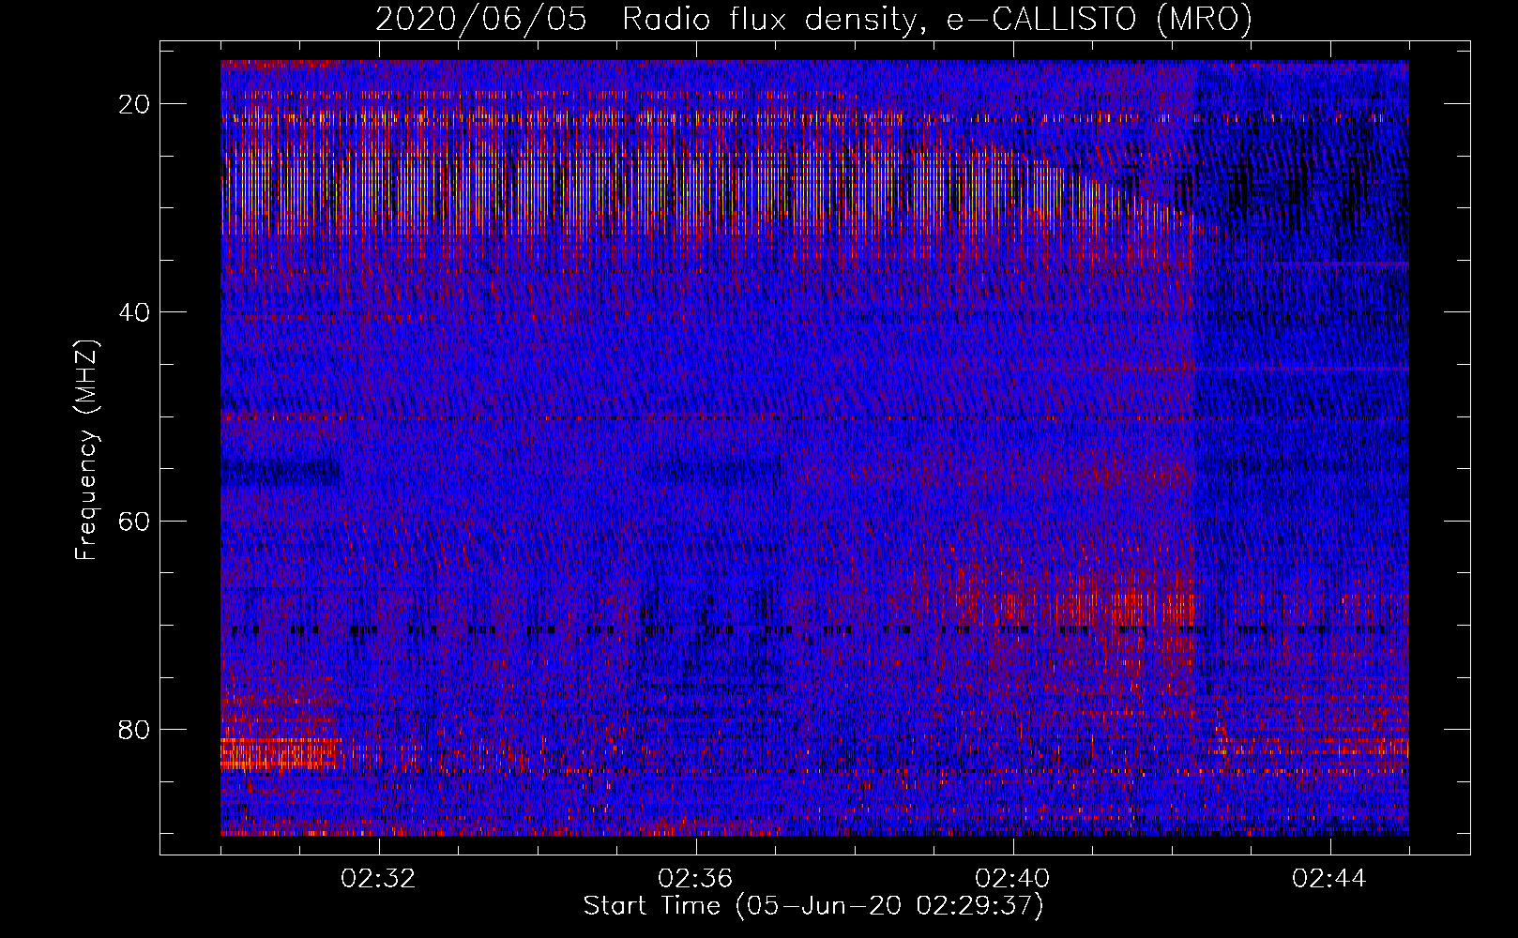Click the bright orange emission patch near 80 MHz
This screenshot has width=1518, height=938.
pyautogui.click(x=279, y=753)
